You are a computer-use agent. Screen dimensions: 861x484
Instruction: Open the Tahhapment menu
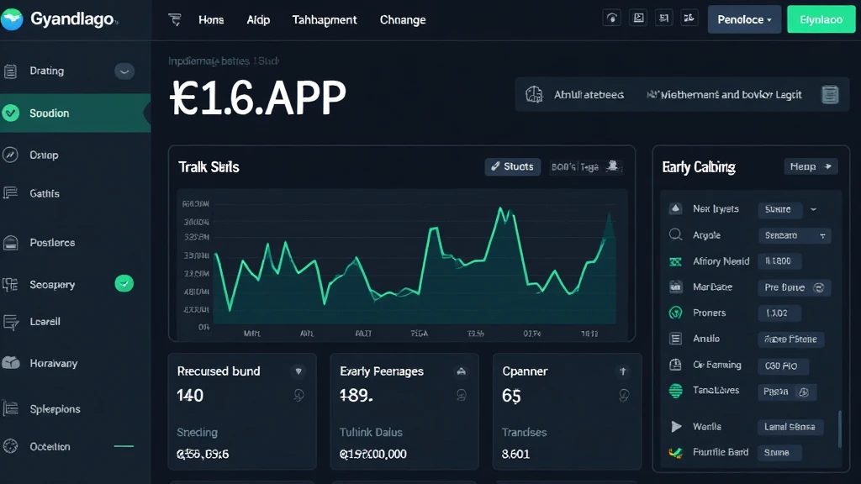pos(324,19)
